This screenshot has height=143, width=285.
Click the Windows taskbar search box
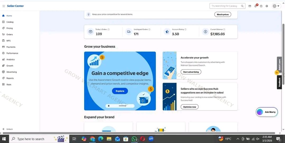click(39, 139)
